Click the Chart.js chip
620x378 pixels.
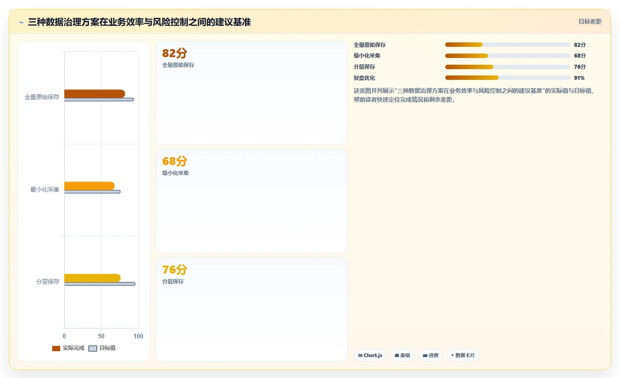pyautogui.click(x=370, y=355)
